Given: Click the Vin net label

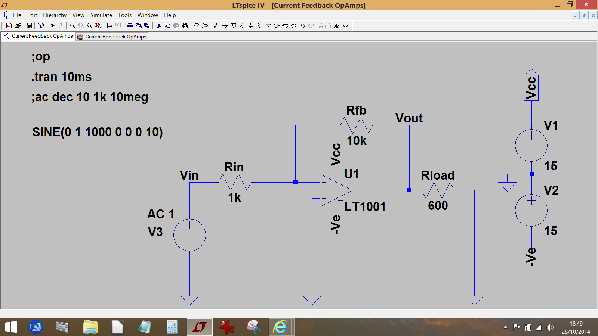Looking at the screenshot, I should coord(189,175).
